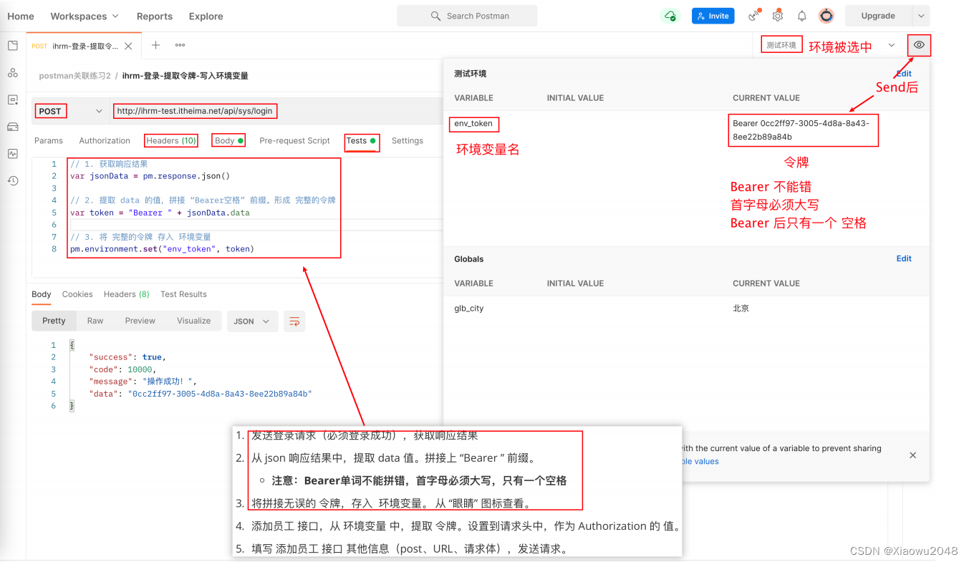Toggle line wrap in response body
The width and height of the screenshot is (969, 562).
pyautogui.click(x=294, y=321)
